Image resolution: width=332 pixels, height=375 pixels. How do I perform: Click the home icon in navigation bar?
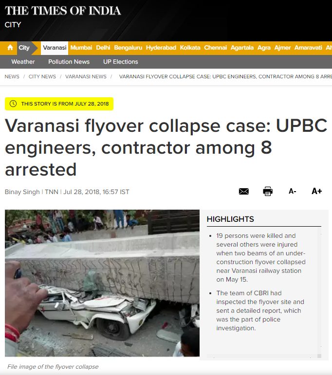pos(10,48)
